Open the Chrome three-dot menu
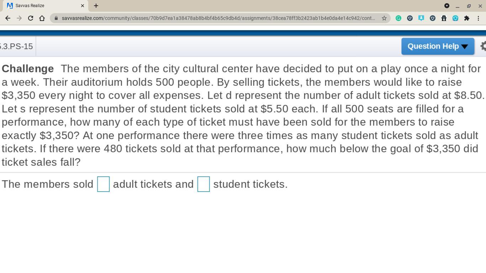This screenshot has width=486, height=273. 479,18
